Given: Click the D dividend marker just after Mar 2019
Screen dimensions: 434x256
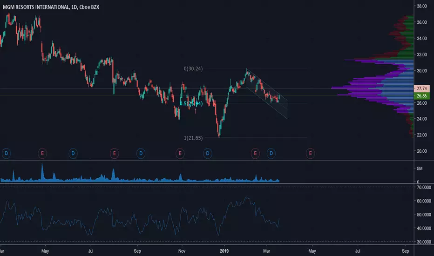Looking at the screenshot, I should (271, 153).
